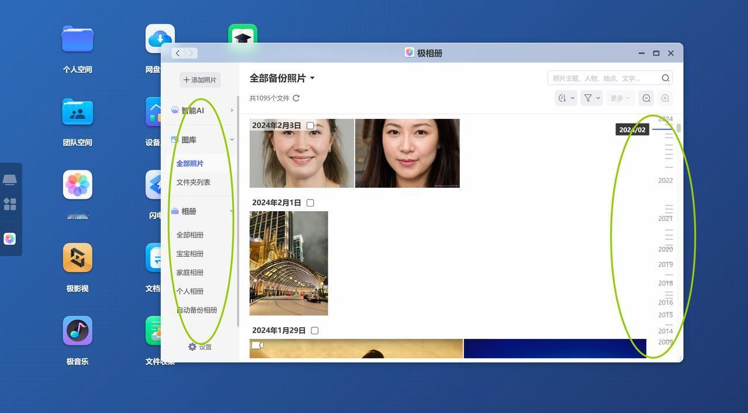Open the video thumbnail under 2024年1月29日
The image size is (748, 413).
[356, 349]
